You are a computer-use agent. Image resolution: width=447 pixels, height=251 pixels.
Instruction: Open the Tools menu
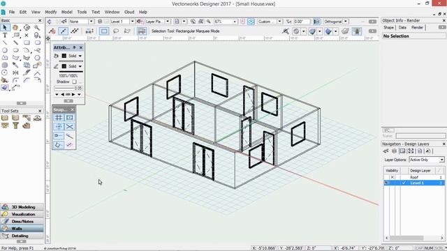tap(82, 12)
